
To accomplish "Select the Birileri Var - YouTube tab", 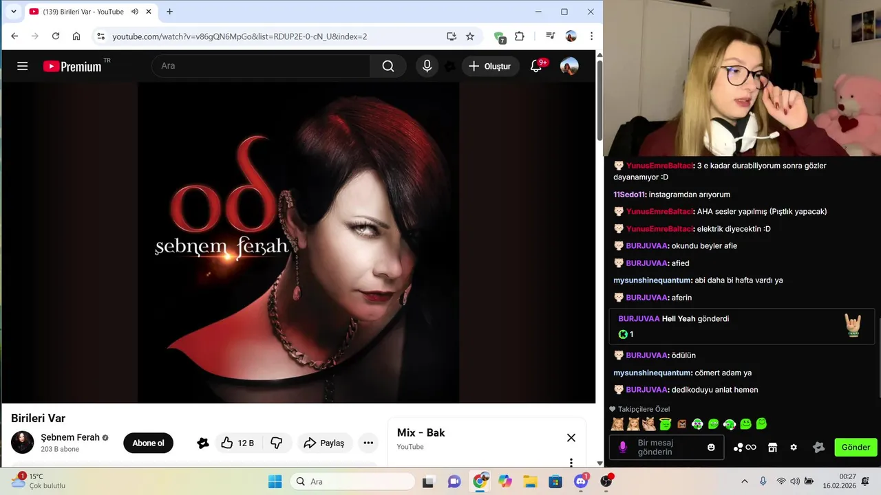I will (x=83, y=12).
